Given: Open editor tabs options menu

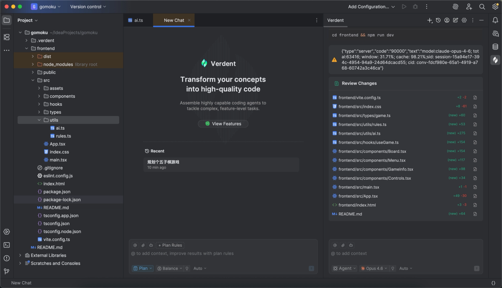Looking at the screenshot, I should (316, 20).
